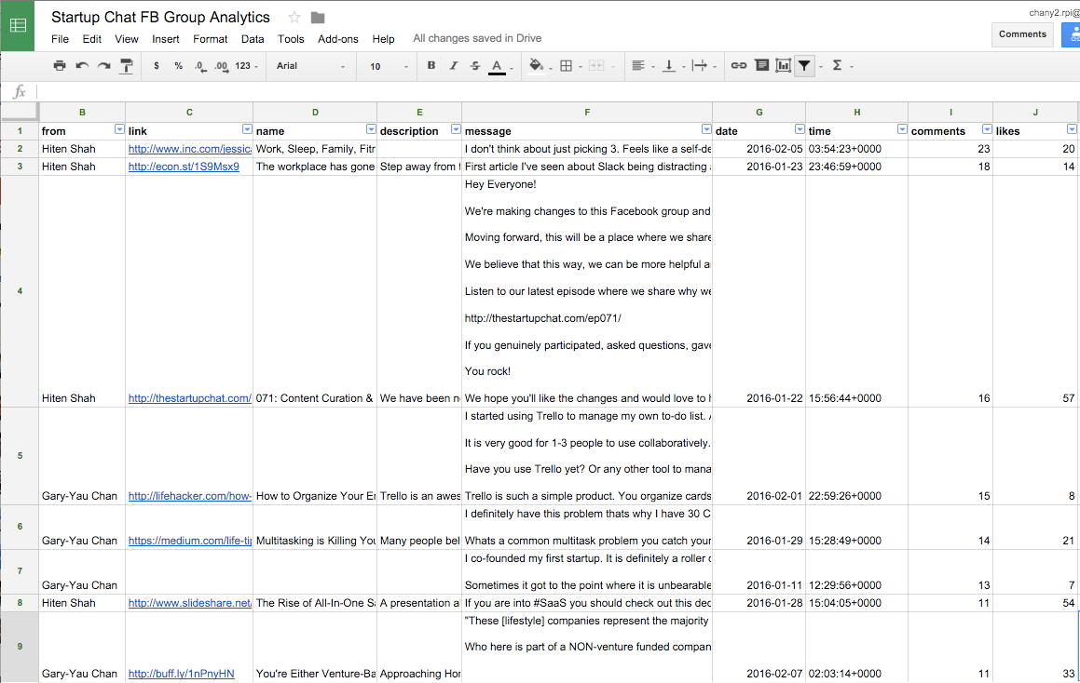This screenshot has height=683, width=1080.
Task: Open the Help menu
Action: click(x=383, y=39)
